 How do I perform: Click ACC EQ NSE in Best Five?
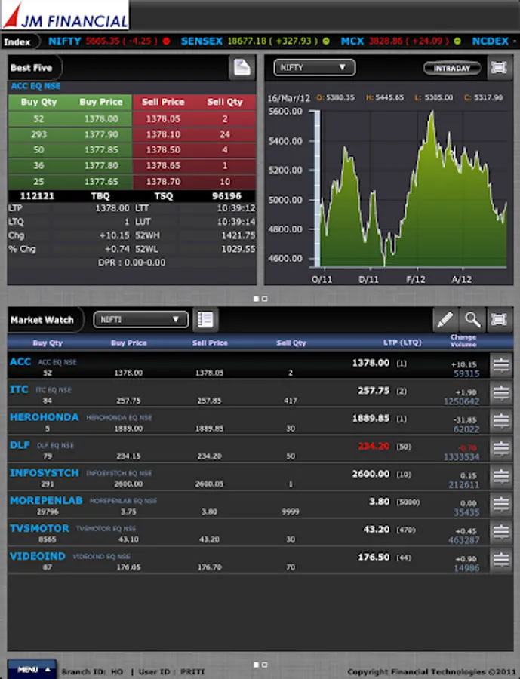(35, 86)
